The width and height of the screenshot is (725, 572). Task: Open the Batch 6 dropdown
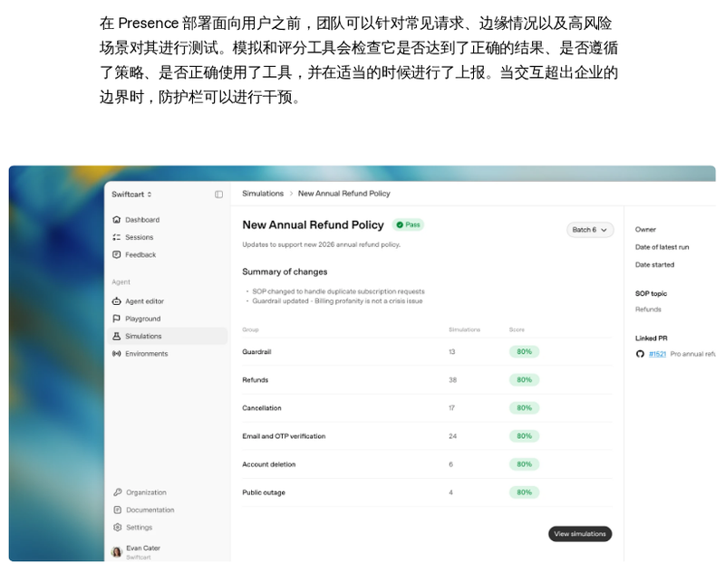pos(590,230)
